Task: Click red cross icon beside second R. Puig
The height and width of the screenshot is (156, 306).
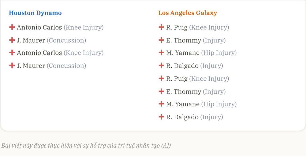Action: tap(161, 78)
